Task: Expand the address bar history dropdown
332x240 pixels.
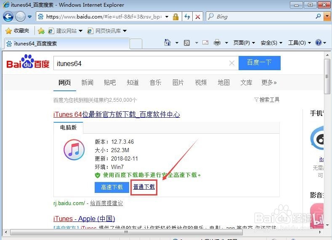Action: tap(167, 17)
